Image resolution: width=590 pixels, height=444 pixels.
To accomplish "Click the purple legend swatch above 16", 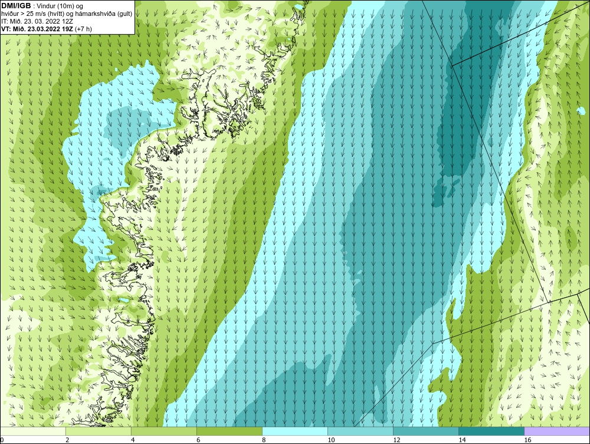I will tap(557, 431).
